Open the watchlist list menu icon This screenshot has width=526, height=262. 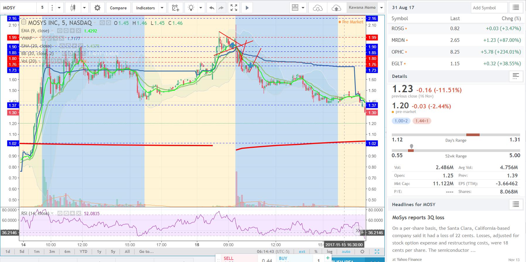point(516,8)
